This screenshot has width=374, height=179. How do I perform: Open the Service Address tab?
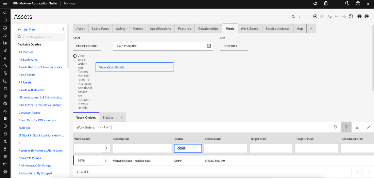click(x=277, y=28)
